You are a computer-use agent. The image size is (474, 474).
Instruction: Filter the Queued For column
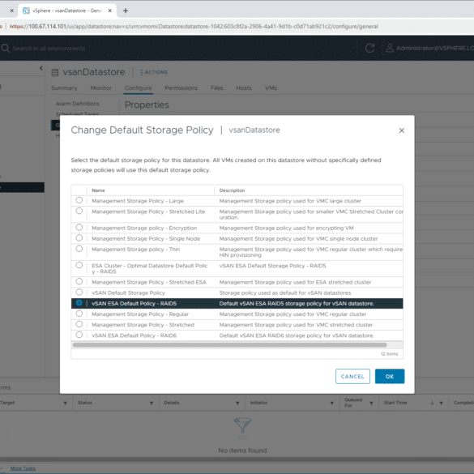(372, 404)
